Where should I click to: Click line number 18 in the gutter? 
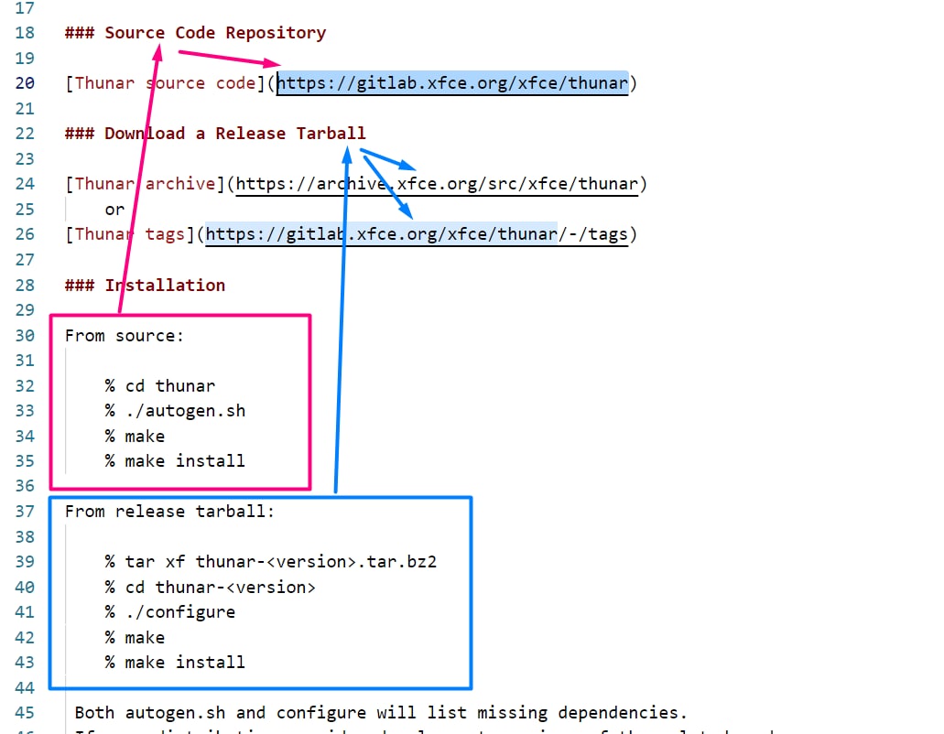[x=25, y=32]
